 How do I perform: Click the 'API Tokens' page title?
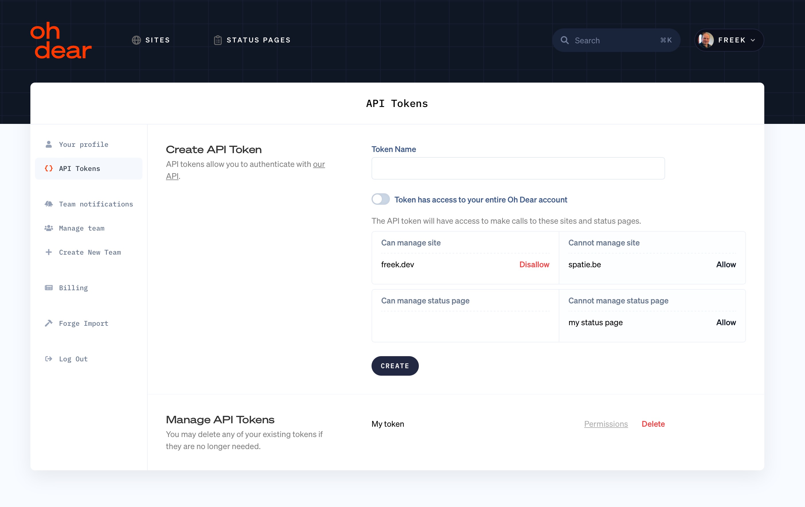click(x=397, y=103)
